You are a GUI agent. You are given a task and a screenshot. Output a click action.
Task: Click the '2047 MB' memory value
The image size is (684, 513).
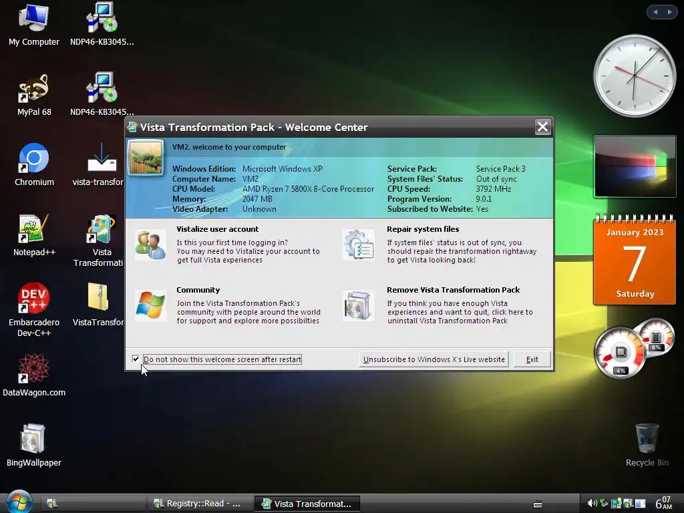[x=257, y=199]
